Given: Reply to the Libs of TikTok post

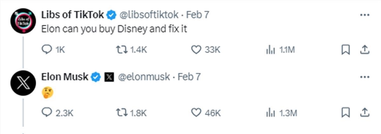Looking at the screenshot, I should (53, 50).
